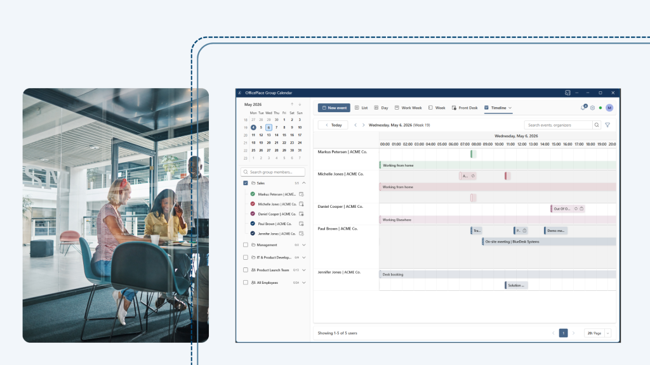The width and height of the screenshot is (650, 365).
Task: Check the All Employees checkbox
Action: pos(246,283)
